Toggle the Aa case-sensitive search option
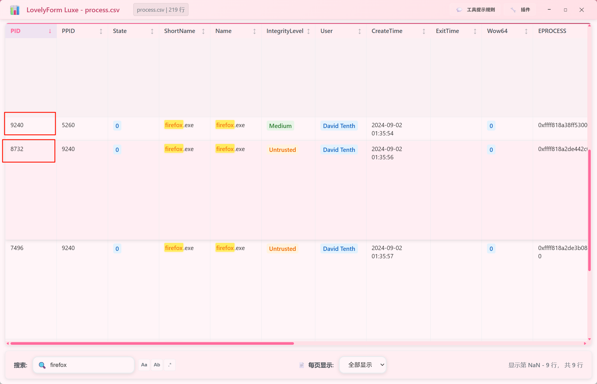This screenshot has height=384, width=597. 144,365
